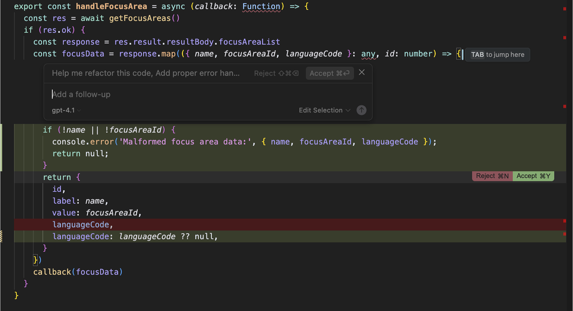
Task: Click the focusData variable declaration
Action: point(83,54)
